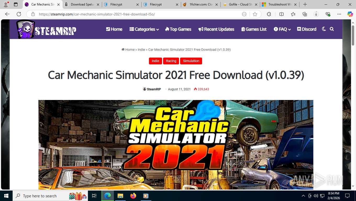Screen dimensions: 356x201
Task: Open Games List nav item
Action: (x=254, y=29)
